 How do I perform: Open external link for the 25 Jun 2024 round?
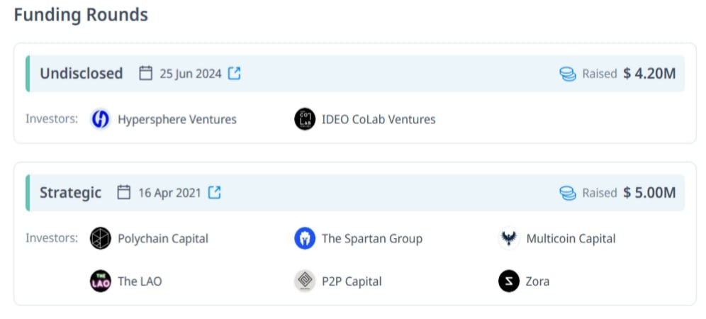pos(234,73)
